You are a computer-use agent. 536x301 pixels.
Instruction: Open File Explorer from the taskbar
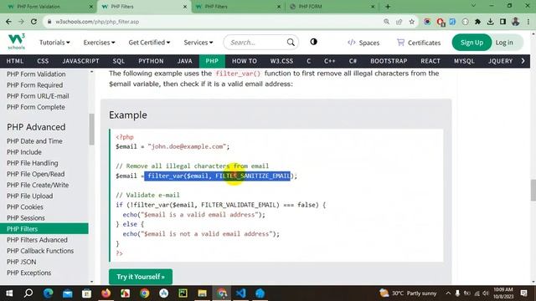tap(202, 293)
